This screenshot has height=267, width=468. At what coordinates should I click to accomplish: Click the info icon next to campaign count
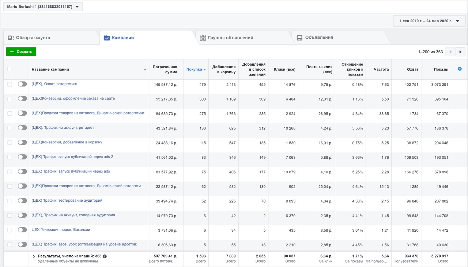[x=105, y=256]
